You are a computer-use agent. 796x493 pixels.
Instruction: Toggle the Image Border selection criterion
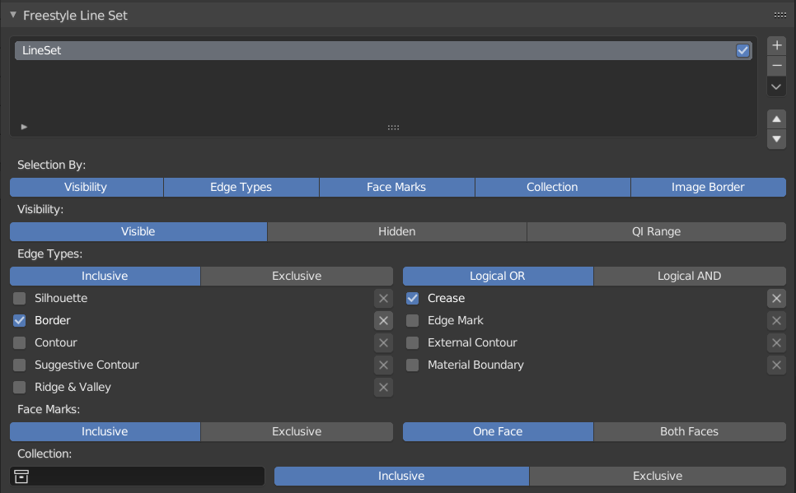(708, 187)
